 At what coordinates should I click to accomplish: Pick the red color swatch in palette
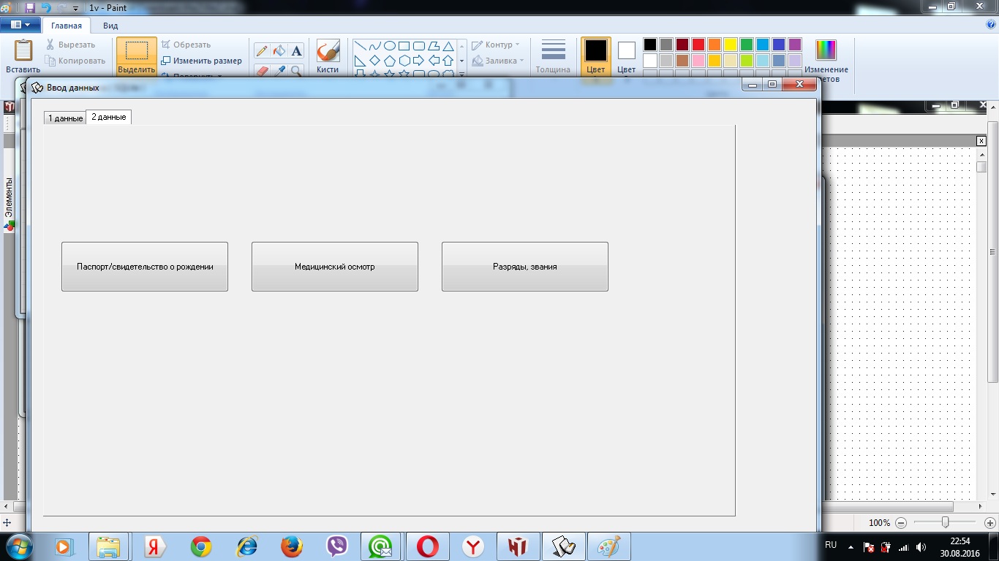point(698,45)
